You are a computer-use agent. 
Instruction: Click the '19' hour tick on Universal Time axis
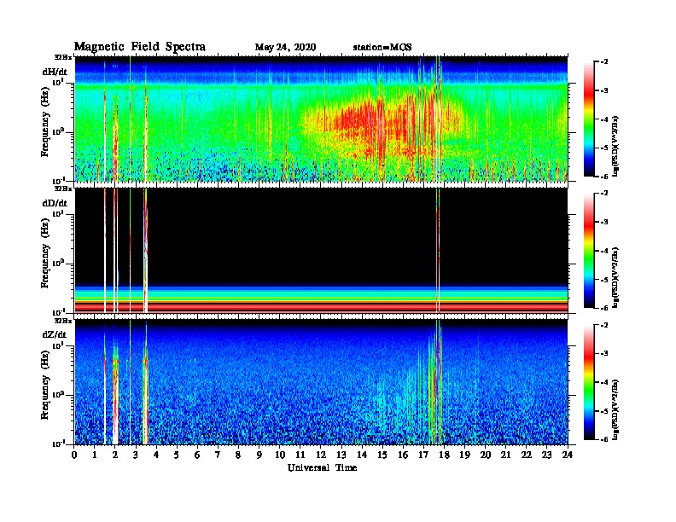point(464,455)
